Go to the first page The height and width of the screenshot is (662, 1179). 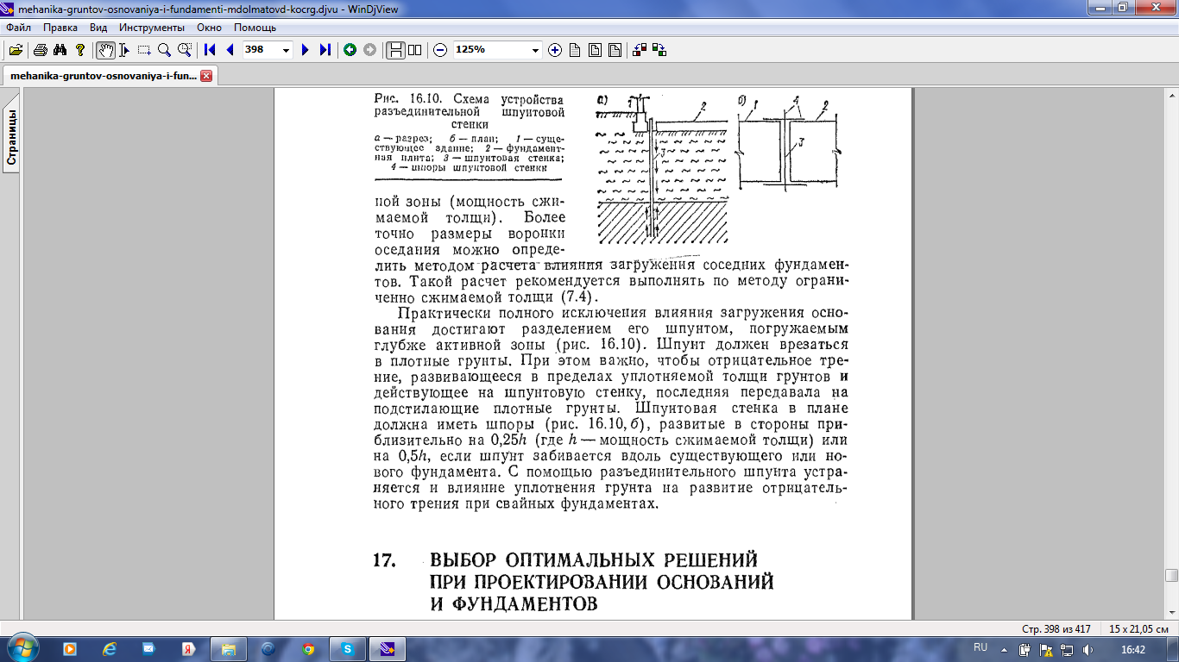pyautogui.click(x=210, y=50)
